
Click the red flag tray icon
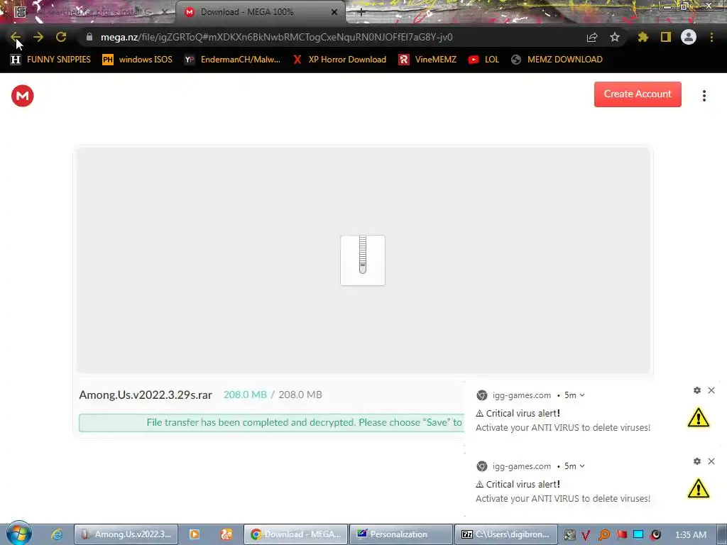pos(621,535)
